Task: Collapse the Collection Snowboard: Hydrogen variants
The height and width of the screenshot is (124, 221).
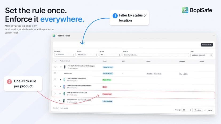Action: (61, 67)
